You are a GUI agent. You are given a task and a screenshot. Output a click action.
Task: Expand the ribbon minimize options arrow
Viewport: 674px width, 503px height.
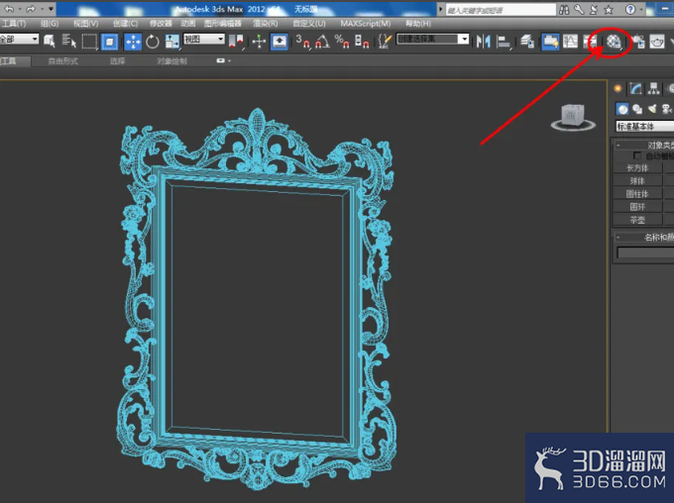tap(229, 61)
